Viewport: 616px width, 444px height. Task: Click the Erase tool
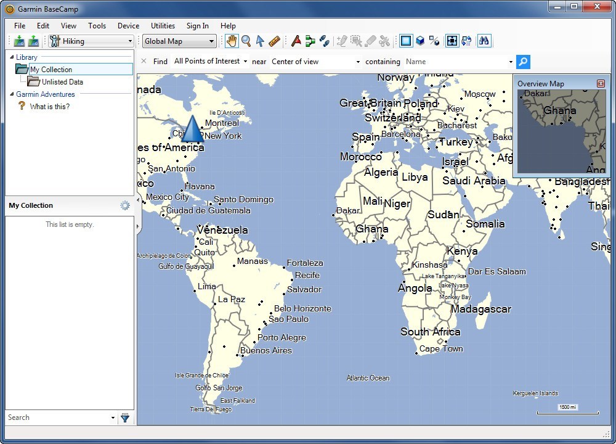(x=370, y=41)
